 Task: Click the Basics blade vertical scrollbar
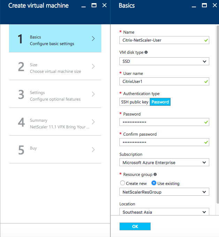coord(218,115)
